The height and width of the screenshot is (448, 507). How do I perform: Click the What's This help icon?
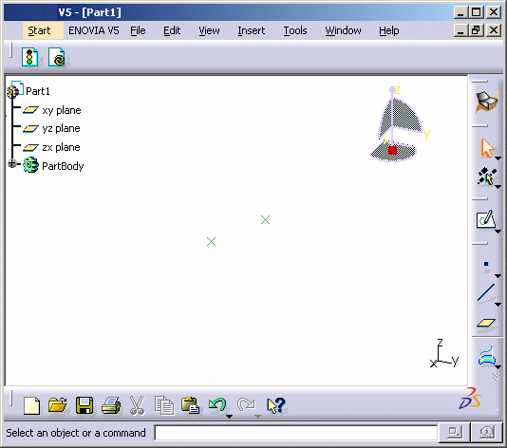276,405
